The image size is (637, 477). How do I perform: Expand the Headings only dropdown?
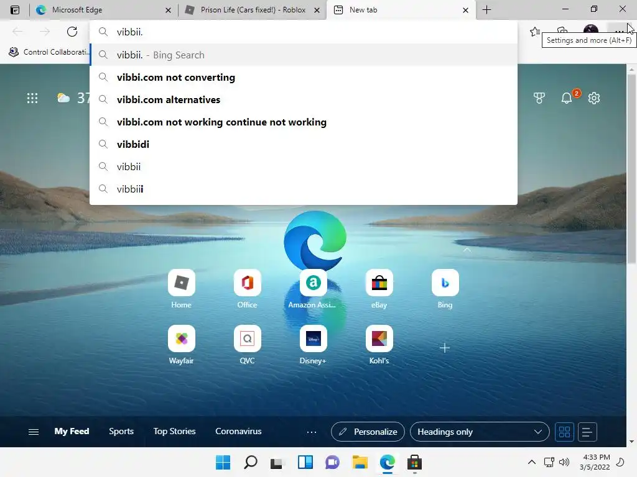tap(480, 432)
